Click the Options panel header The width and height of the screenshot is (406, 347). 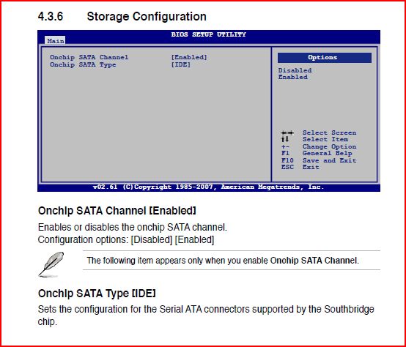click(325, 58)
